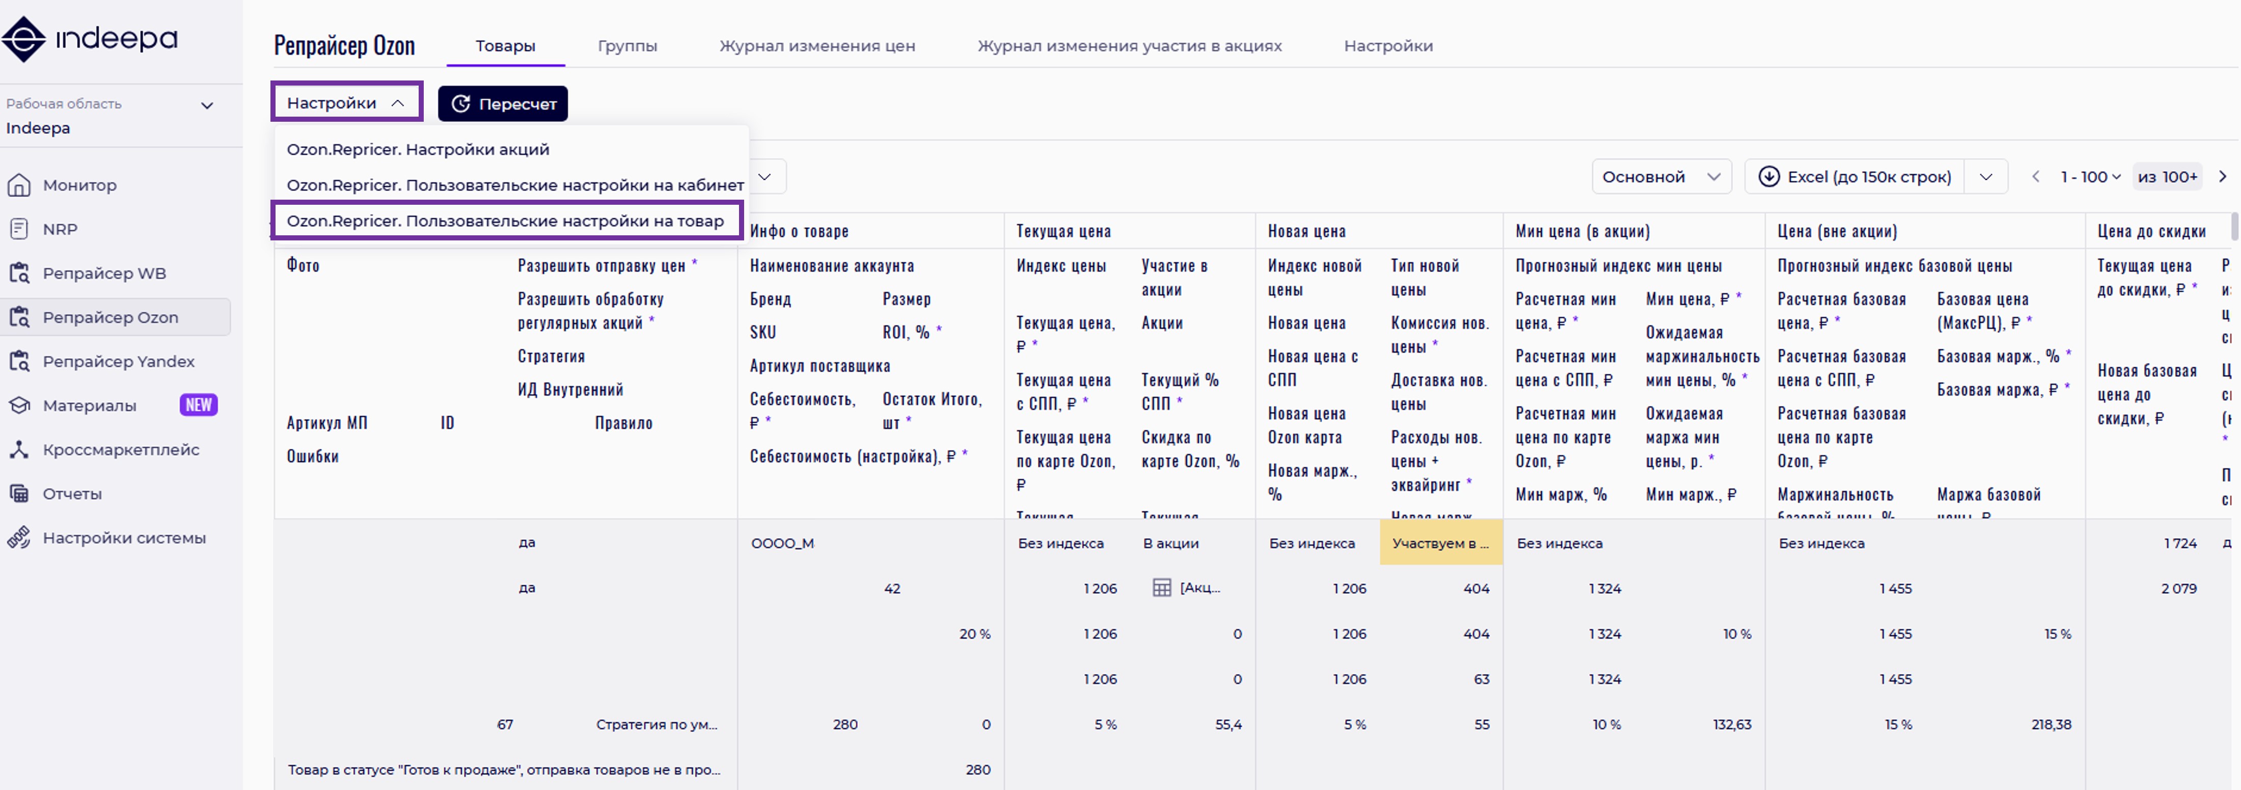Screen dimensions: 2241x790
Task: Switch to Журнал изменения цен tab
Action: click(x=816, y=46)
